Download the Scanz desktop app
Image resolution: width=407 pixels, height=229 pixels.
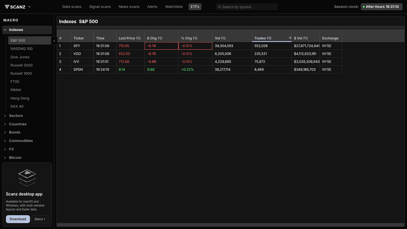[x=18, y=219]
